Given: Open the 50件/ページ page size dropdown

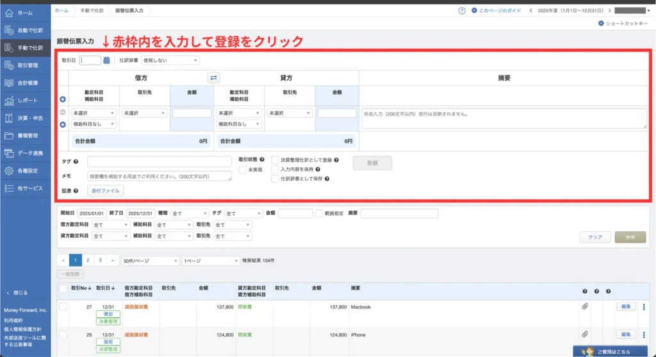Looking at the screenshot, I should [x=150, y=261].
